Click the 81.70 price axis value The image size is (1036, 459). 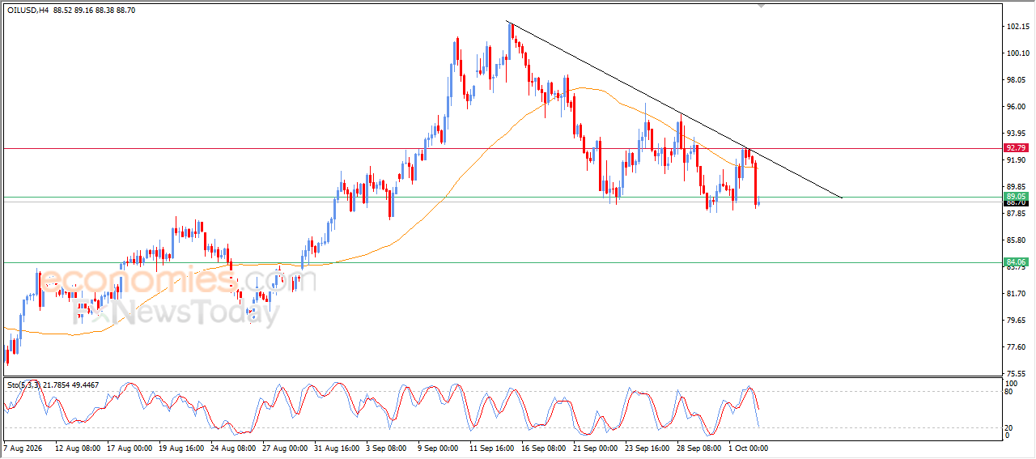[1017, 294]
